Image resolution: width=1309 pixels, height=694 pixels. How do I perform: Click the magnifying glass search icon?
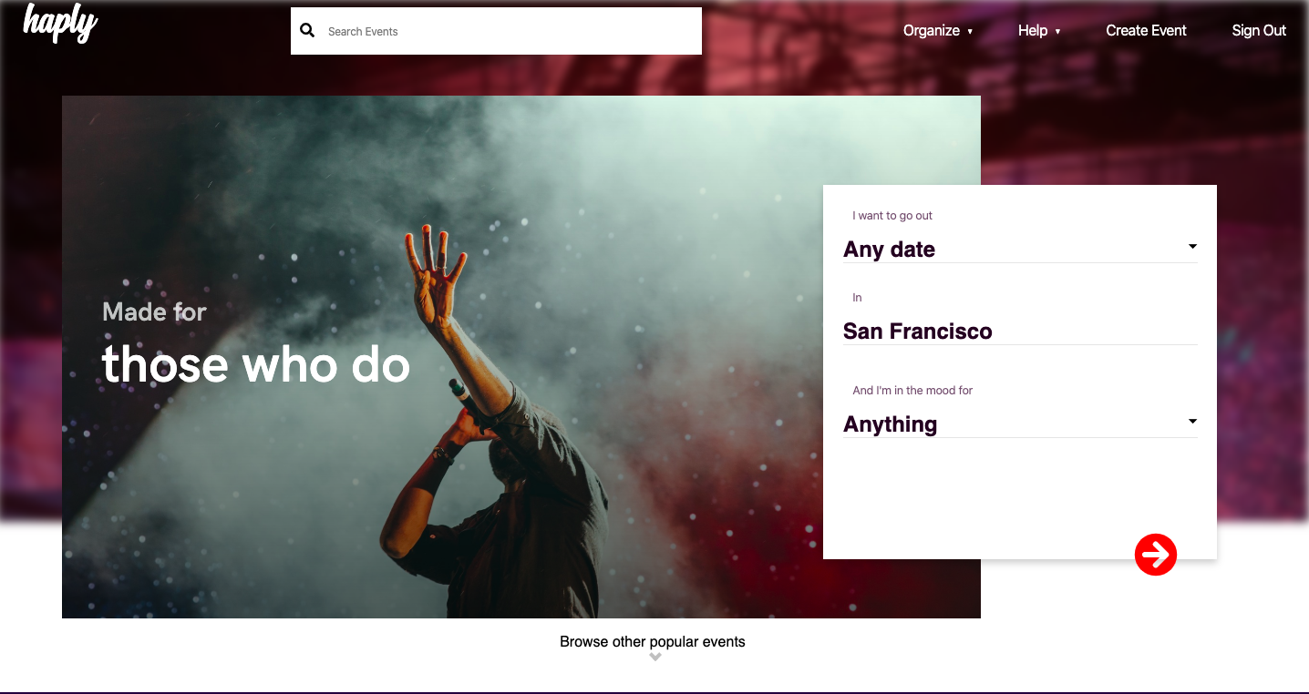coord(308,31)
